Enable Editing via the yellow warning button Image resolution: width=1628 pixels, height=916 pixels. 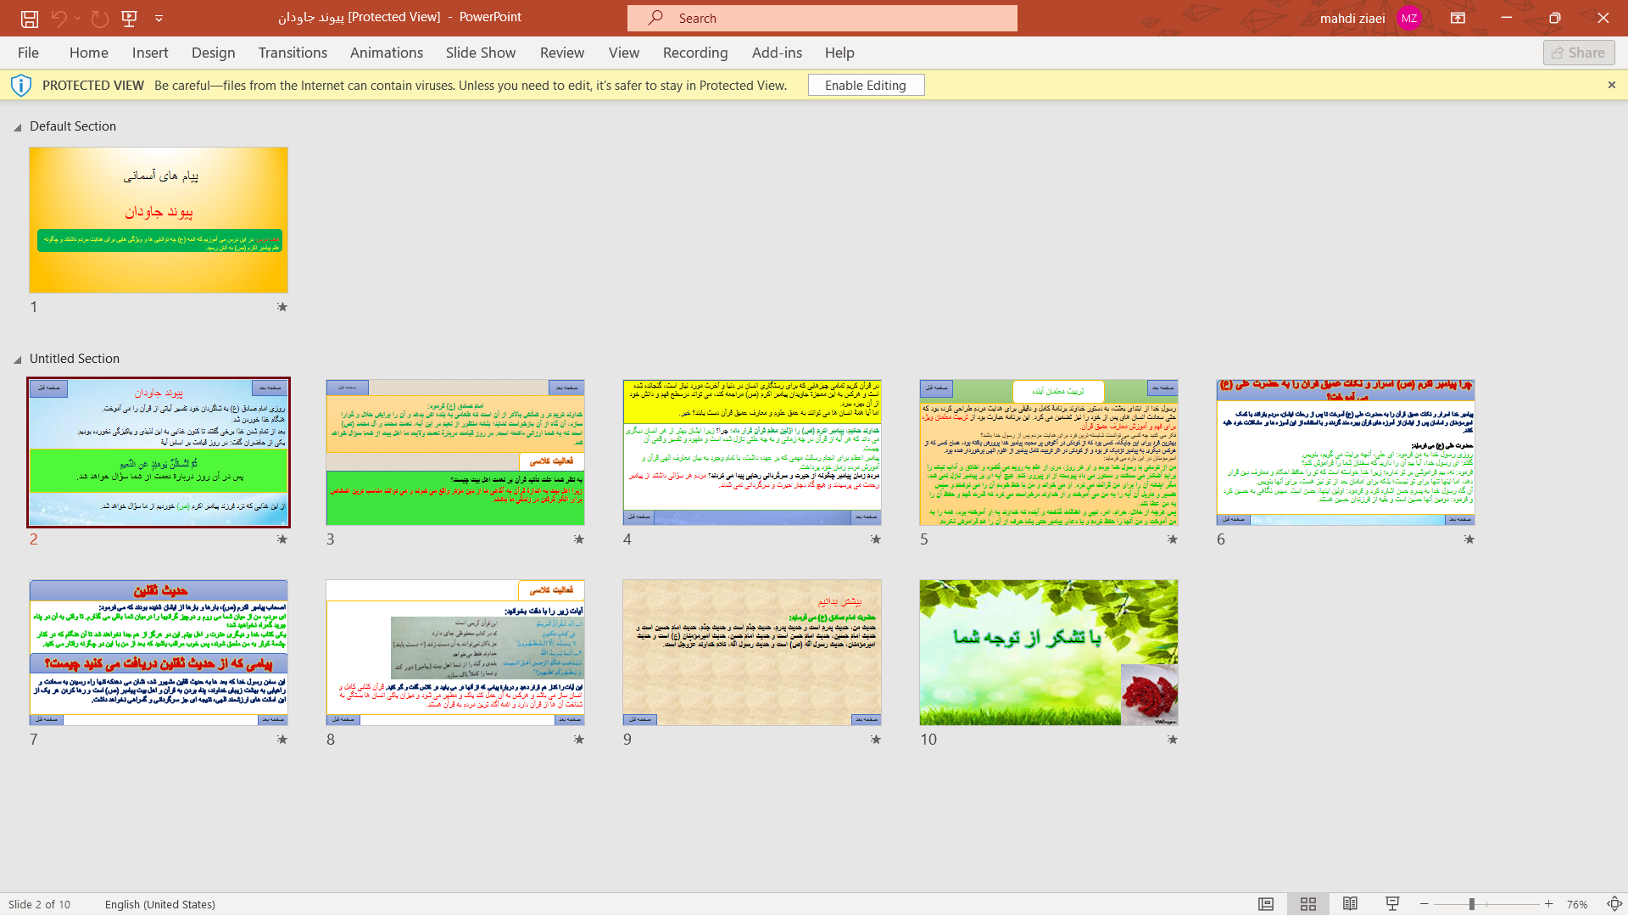click(x=866, y=85)
